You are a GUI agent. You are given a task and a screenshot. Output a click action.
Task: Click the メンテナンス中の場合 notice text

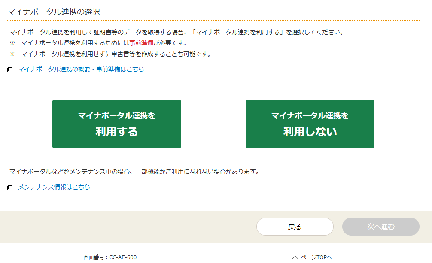coord(134,172)
